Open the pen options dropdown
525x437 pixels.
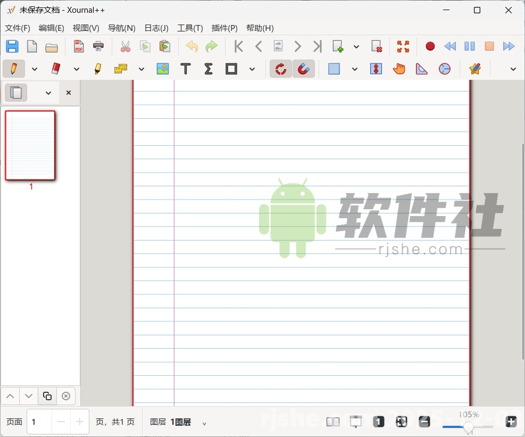tap(34, 69)
